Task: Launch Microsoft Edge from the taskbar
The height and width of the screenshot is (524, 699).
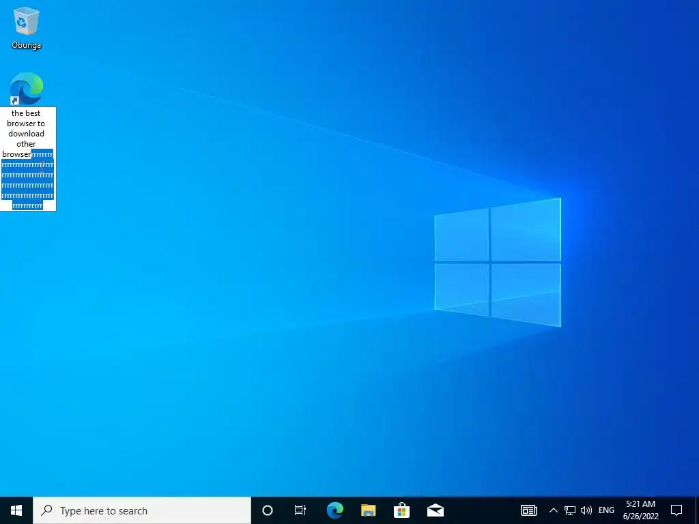Action: pos(334,510)
